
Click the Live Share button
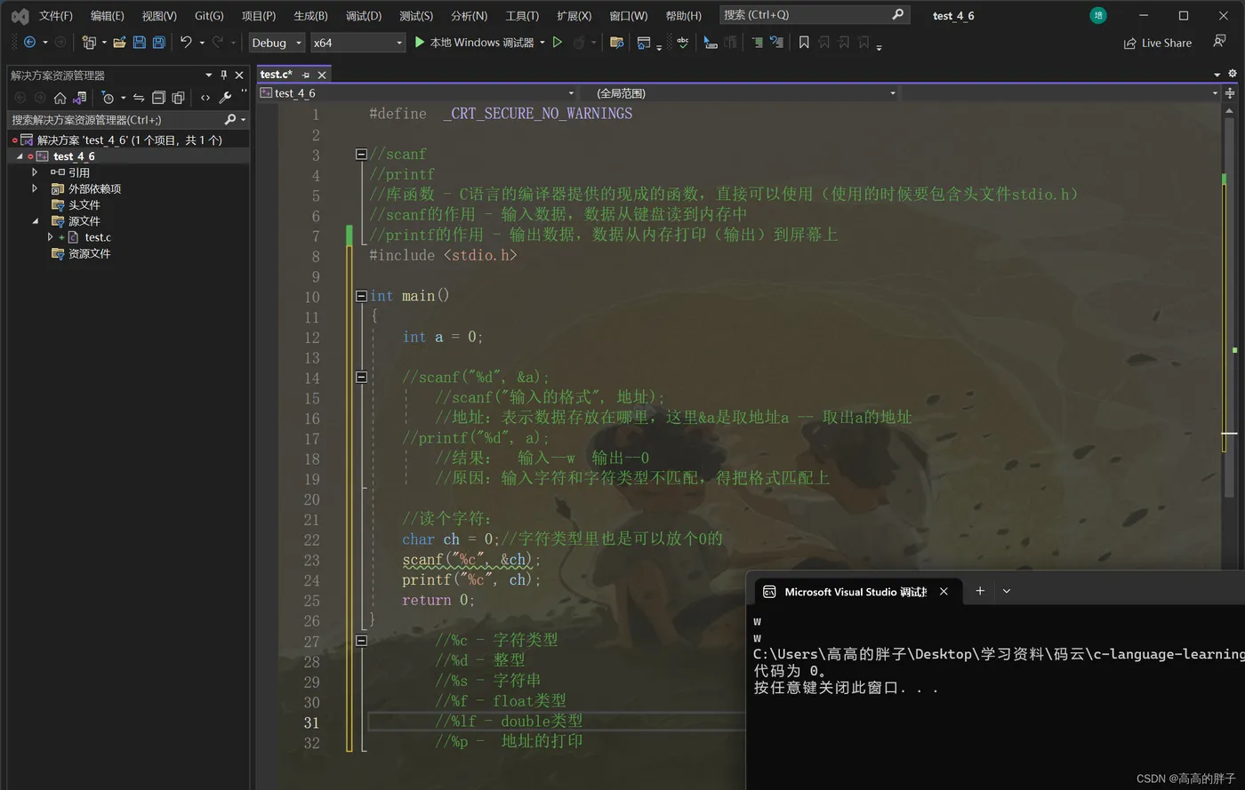click(x=1157, y=43)
